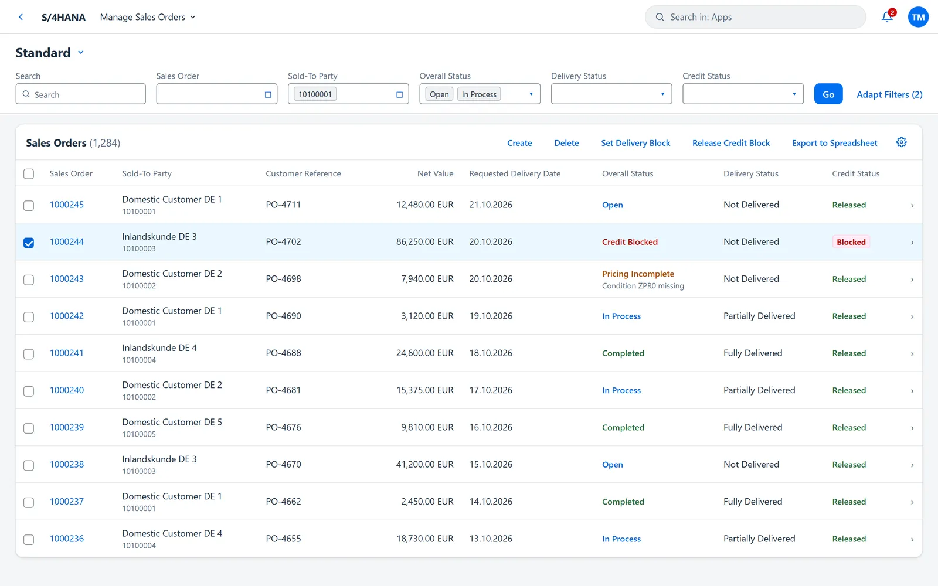Screen dimensions: 938x586
Task: Click the Search in Apps field
Action: [x=755, y=17]
